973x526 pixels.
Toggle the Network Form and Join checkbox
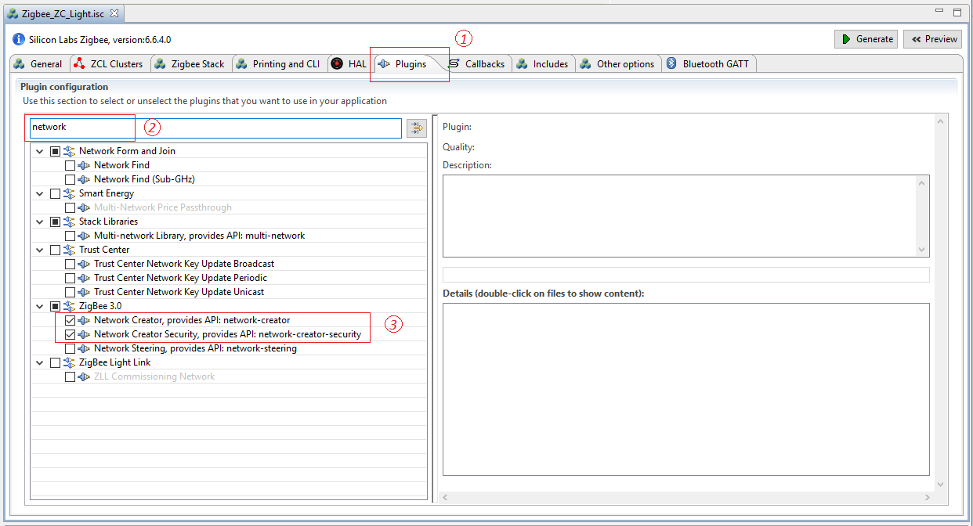pos(55,151)
